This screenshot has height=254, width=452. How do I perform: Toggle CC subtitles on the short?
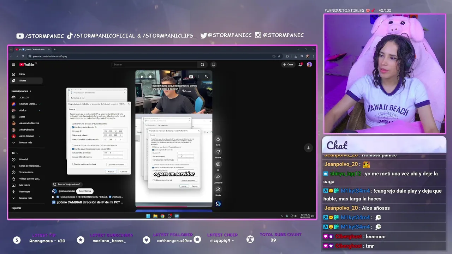[x=191, y=77]
